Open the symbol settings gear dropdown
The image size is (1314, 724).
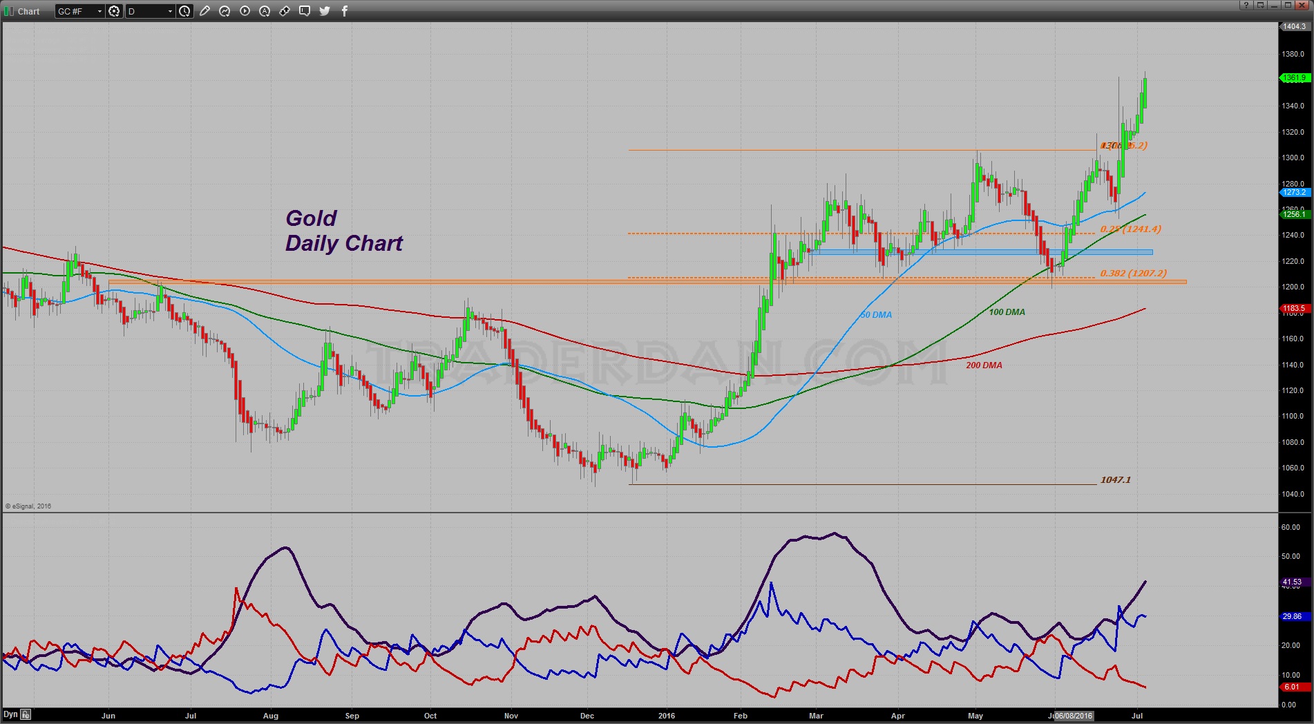pos(115,11)
